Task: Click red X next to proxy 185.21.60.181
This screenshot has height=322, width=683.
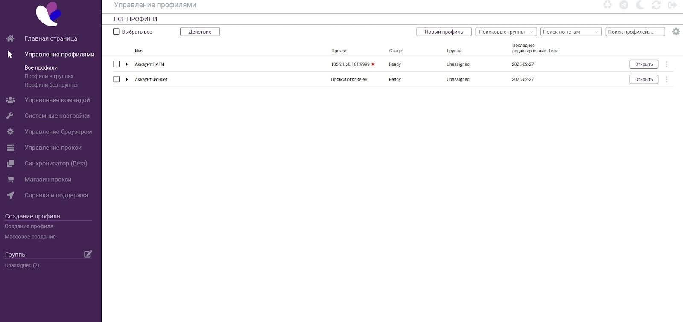Action: tap(373, 64)
